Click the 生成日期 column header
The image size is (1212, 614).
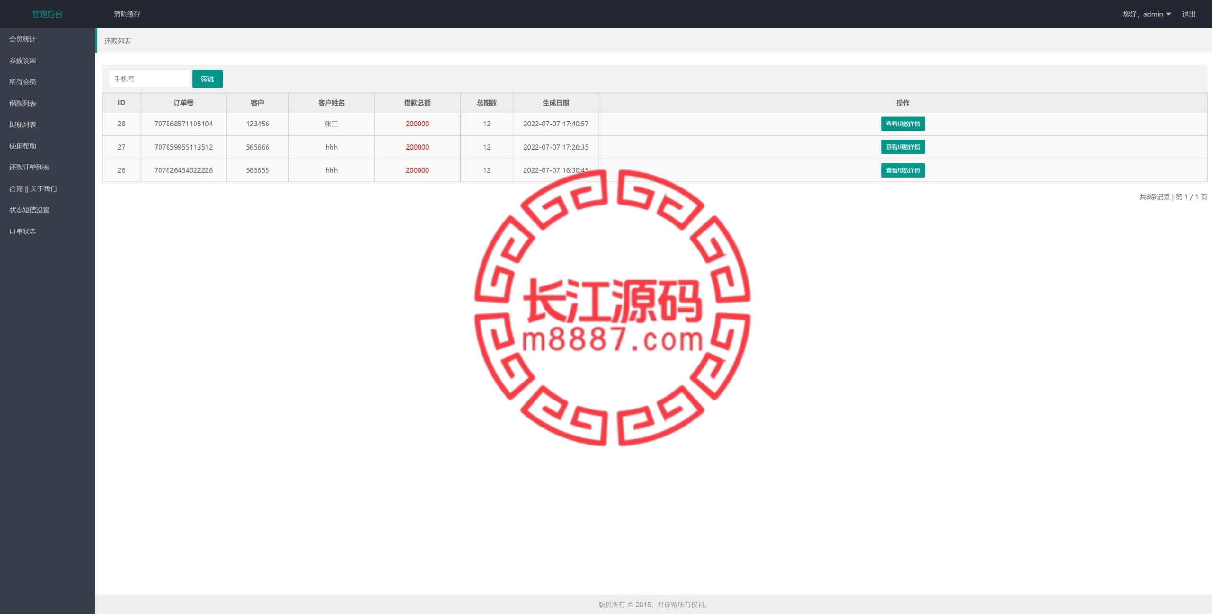tap(556, 103)
